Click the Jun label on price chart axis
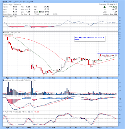Viewport: 125px width, 129px height. pos(53,78)
